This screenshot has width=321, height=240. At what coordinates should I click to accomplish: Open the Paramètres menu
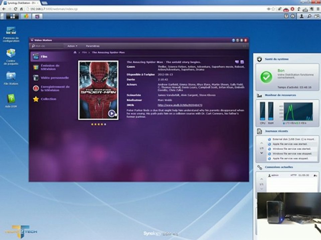[x=93, y=46]
